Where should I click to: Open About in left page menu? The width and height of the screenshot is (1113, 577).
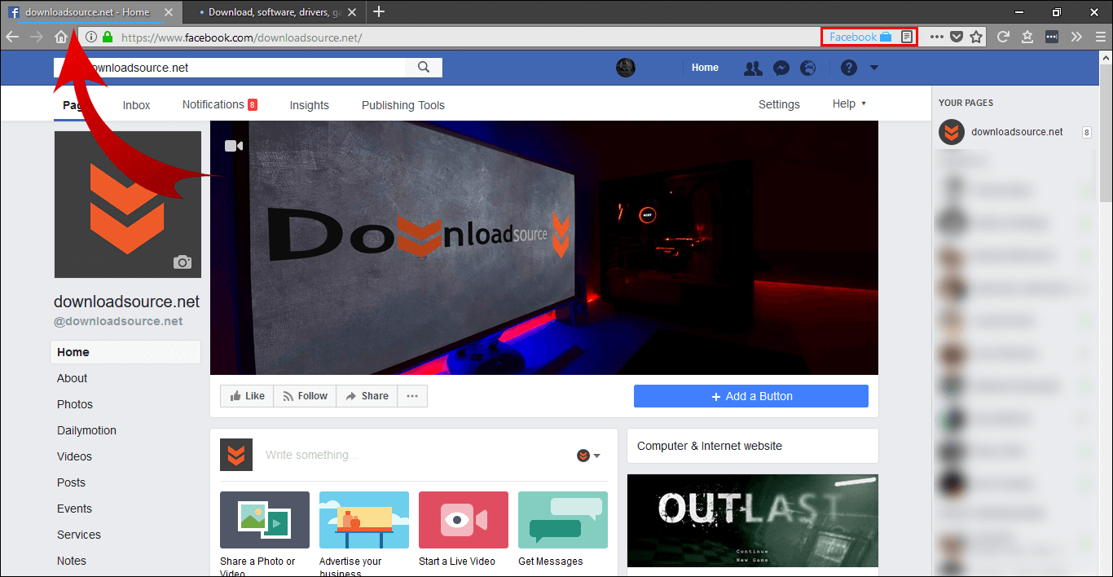click(x=72, y=378)
